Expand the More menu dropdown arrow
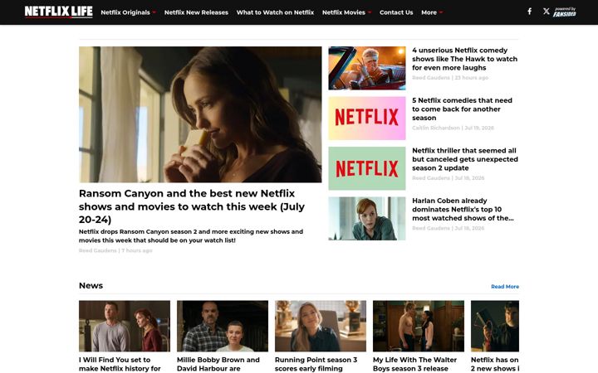The width and height of the screenshot is (598, 373). (441, 12)
